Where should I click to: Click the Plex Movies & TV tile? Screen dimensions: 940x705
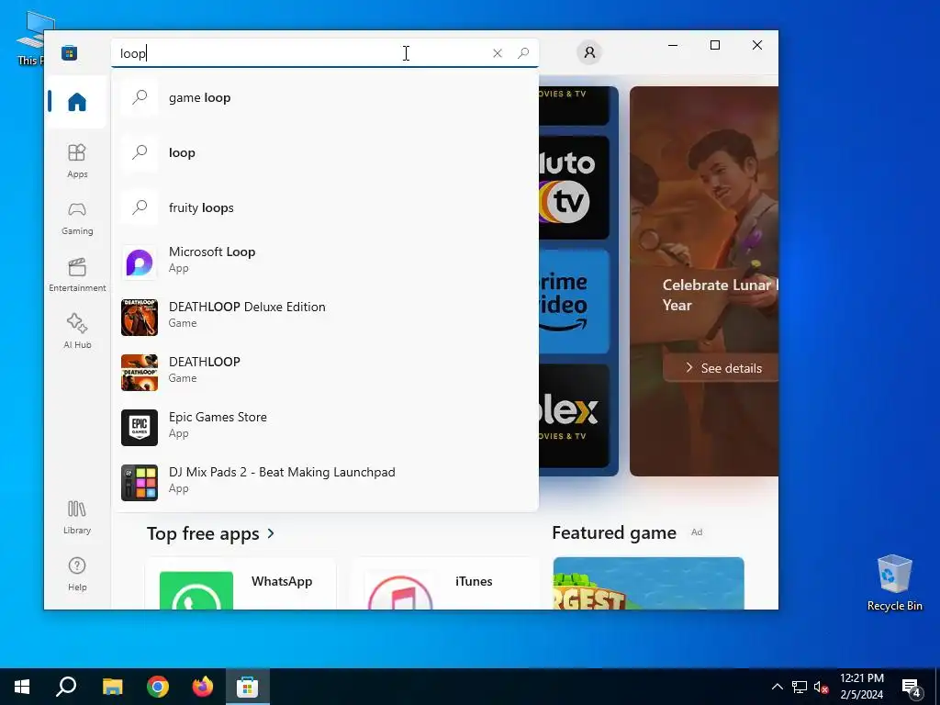574,416
